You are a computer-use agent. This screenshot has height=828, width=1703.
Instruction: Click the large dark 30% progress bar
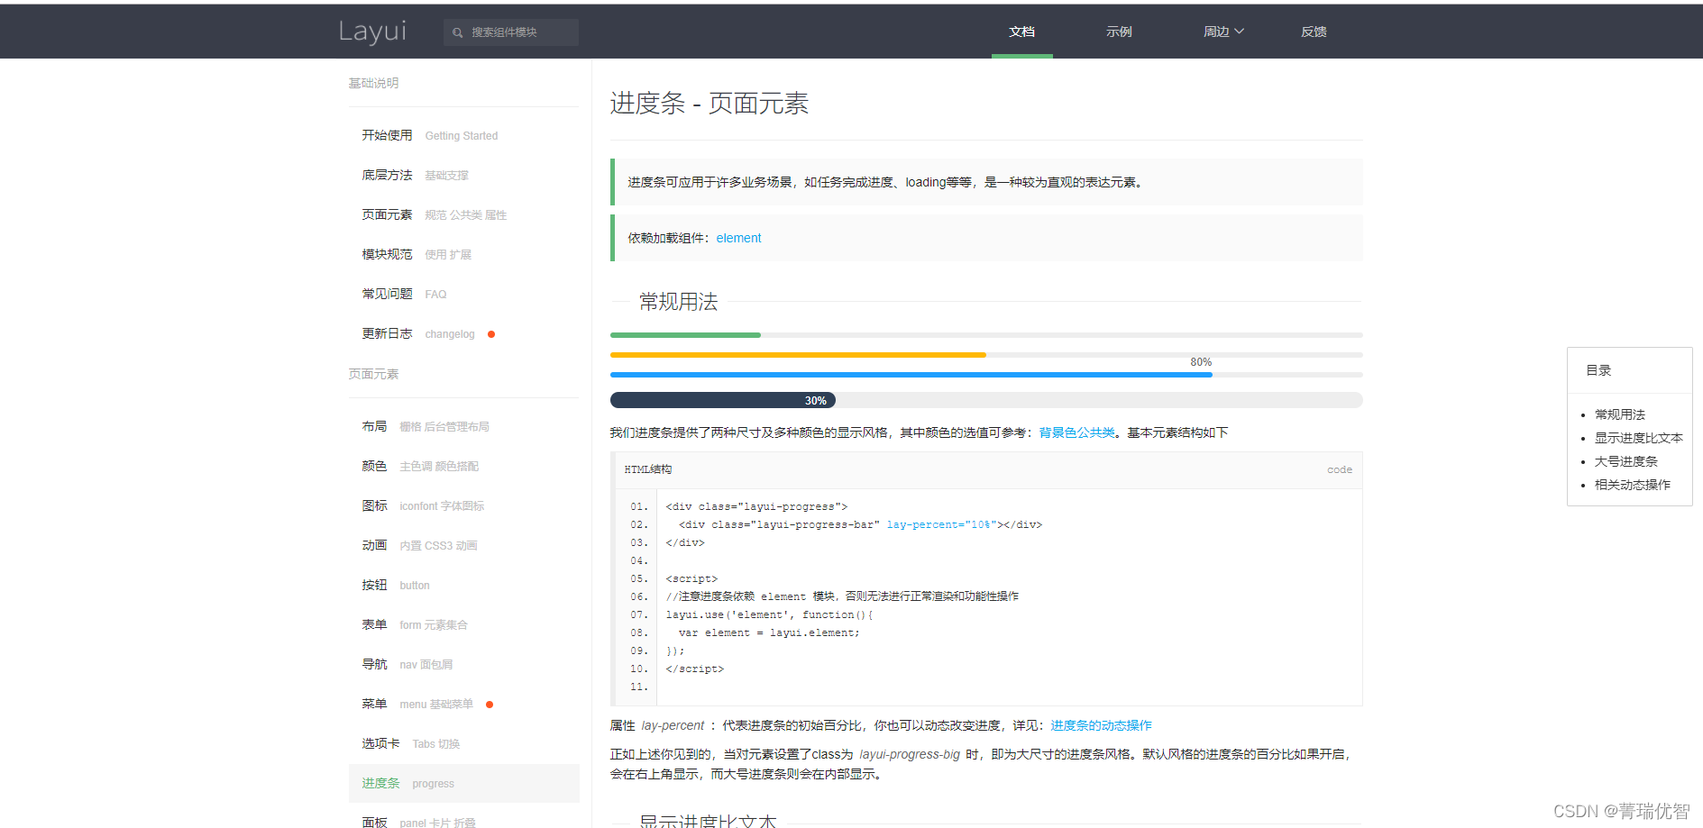pos(723,400)
